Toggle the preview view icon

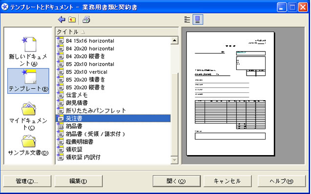198,19
